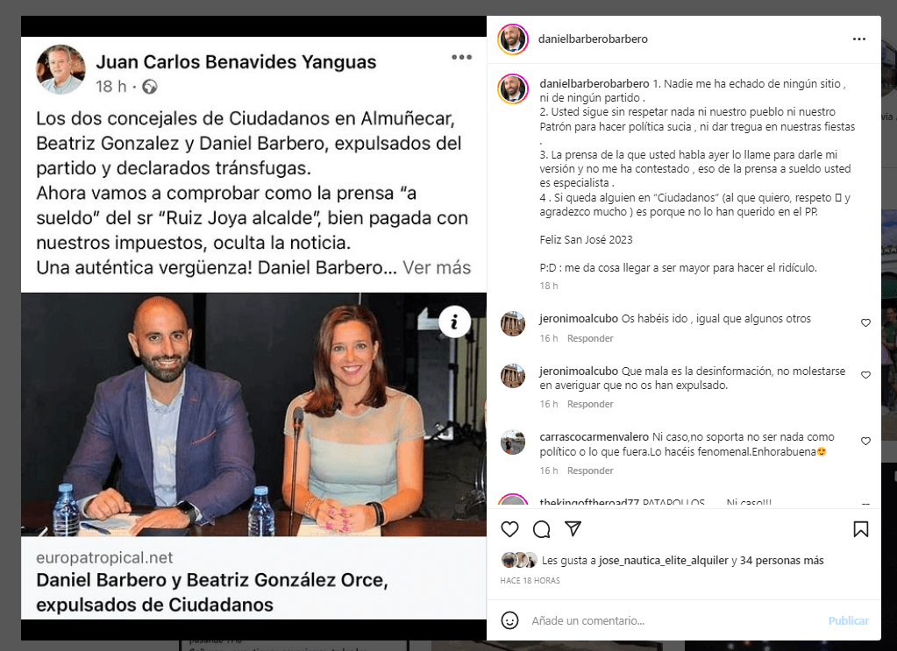Open Facebook post three-dot options

pos(462,57)
